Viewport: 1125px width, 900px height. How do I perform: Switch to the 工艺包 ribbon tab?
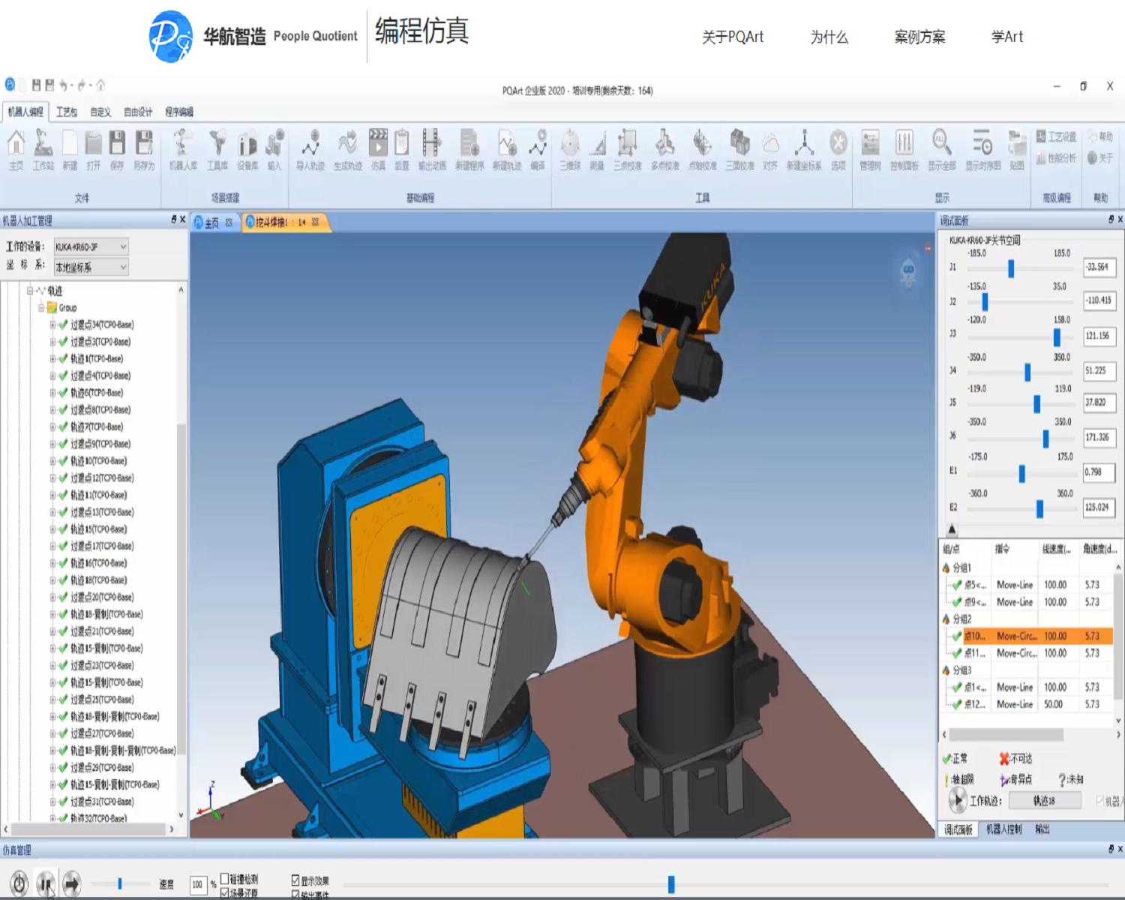pos(67,112)
